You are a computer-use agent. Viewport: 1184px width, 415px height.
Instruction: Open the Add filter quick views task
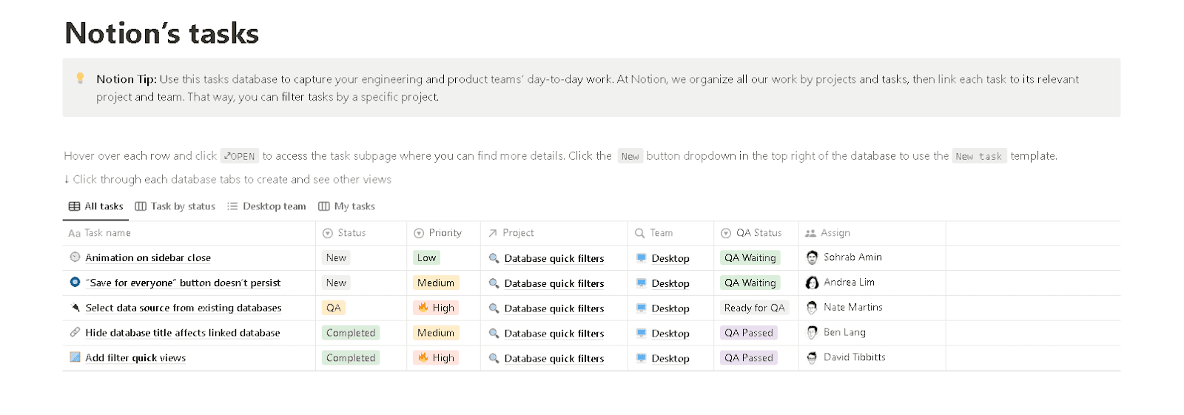[x=135, y=358]
